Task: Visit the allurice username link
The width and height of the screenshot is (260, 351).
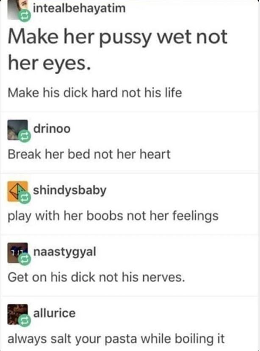Action: coord(54,313)
